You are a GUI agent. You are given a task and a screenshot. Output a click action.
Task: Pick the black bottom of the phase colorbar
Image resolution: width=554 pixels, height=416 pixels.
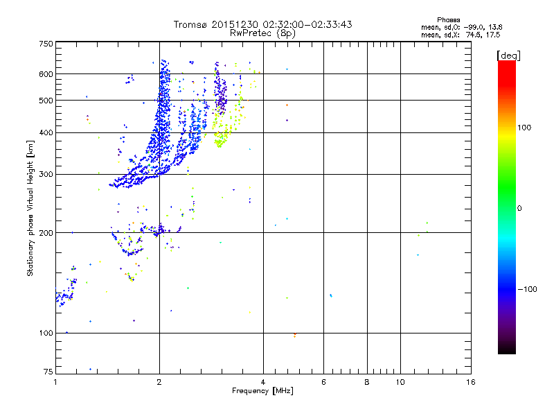(x=507, y=349)
